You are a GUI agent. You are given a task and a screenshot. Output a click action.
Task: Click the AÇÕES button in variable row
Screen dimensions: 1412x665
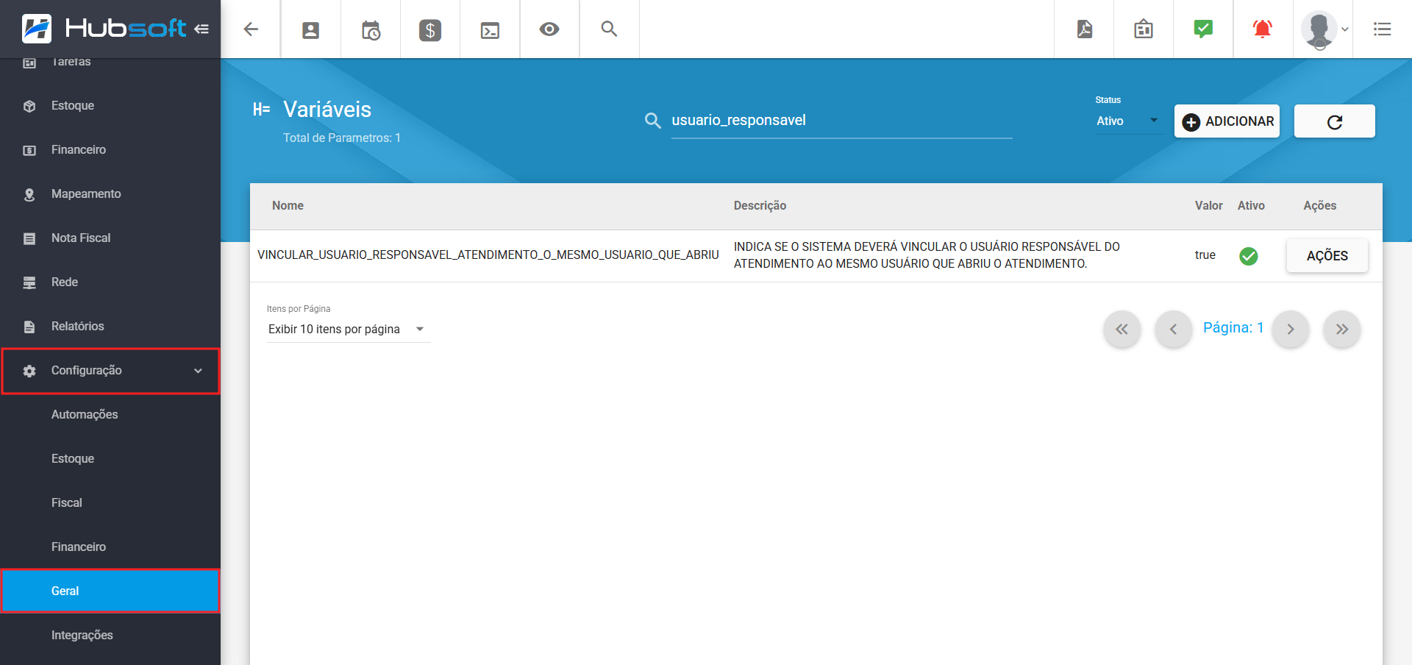click(x=1327, y=256)
